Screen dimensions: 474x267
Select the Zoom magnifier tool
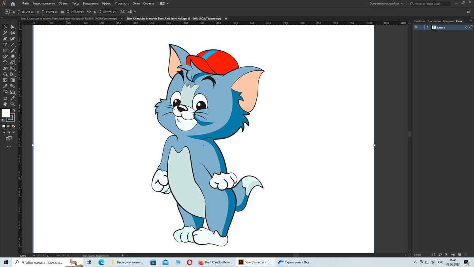pyautogui.click(x=13, y=104)
